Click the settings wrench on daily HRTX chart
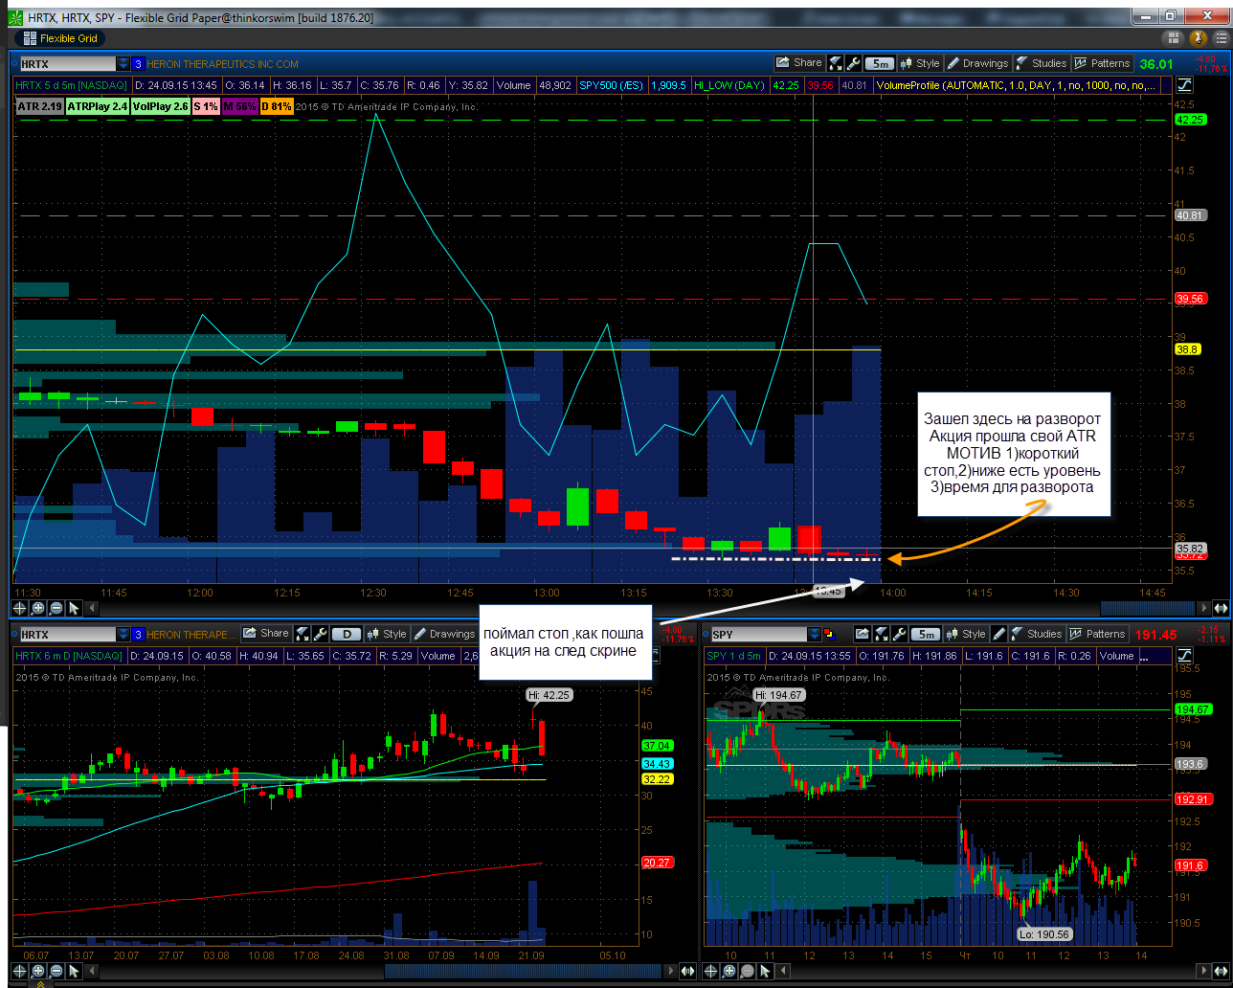 tap(320, 634)
